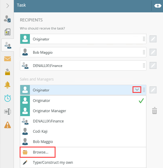Viewport: 163px width, 168px height.
Task: Grab the drag handle on top Originator row
Action: (x=144, y=39)
